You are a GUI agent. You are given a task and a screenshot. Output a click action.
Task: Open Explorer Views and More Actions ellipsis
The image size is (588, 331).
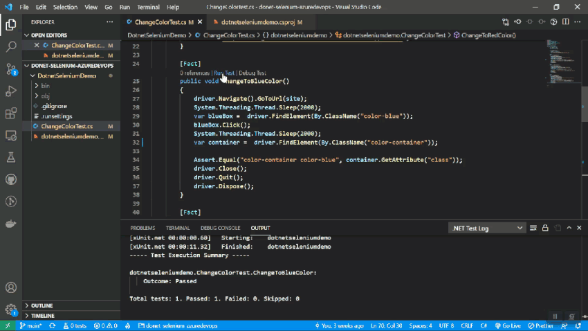[109, 22]
